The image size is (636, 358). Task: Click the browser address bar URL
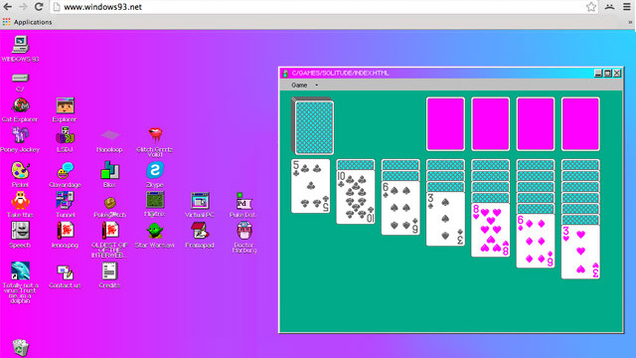pos(103,7)
